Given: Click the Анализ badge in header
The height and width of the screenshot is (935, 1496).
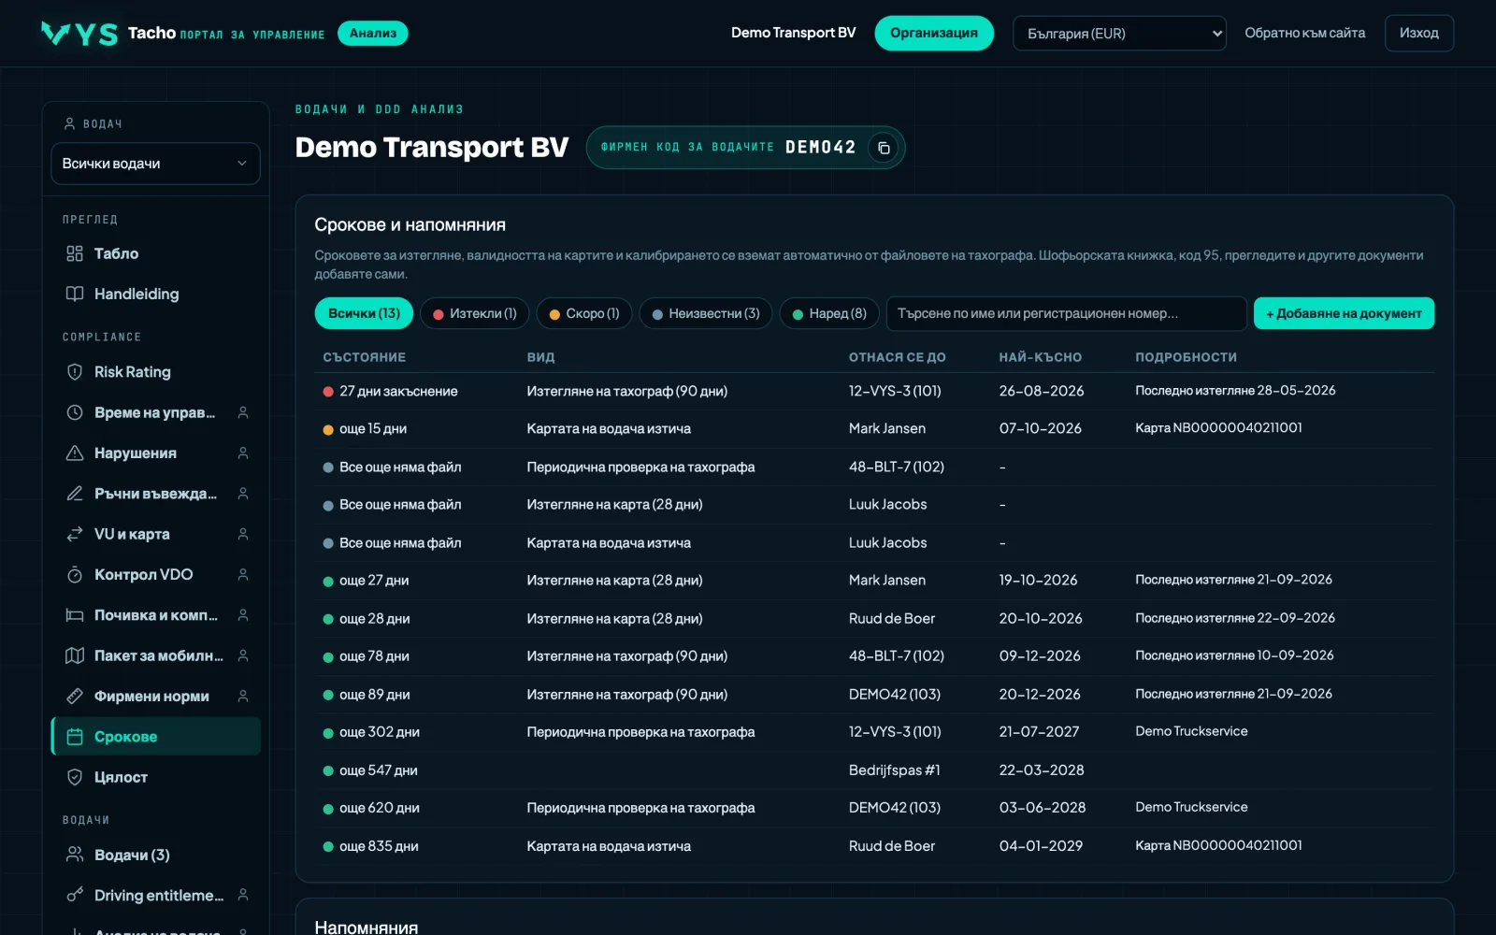Looking at the screenshot, I should [x=373, y=33].
